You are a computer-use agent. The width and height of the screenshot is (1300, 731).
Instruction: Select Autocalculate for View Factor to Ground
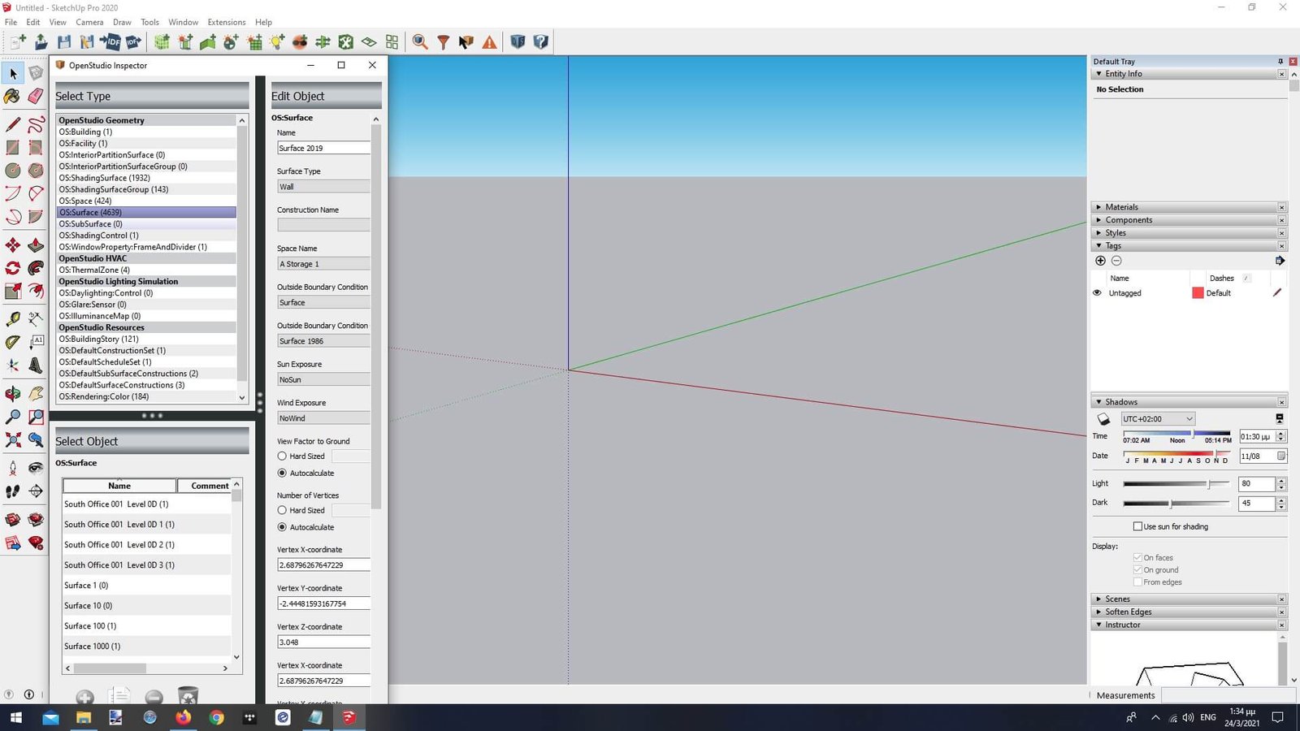pos(282,473)
